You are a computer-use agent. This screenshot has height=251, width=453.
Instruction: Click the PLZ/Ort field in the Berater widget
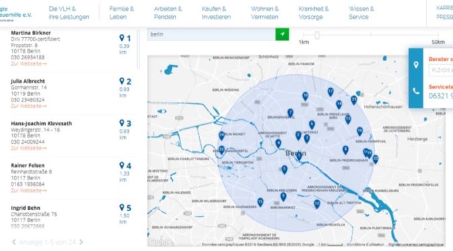(441, 70)
